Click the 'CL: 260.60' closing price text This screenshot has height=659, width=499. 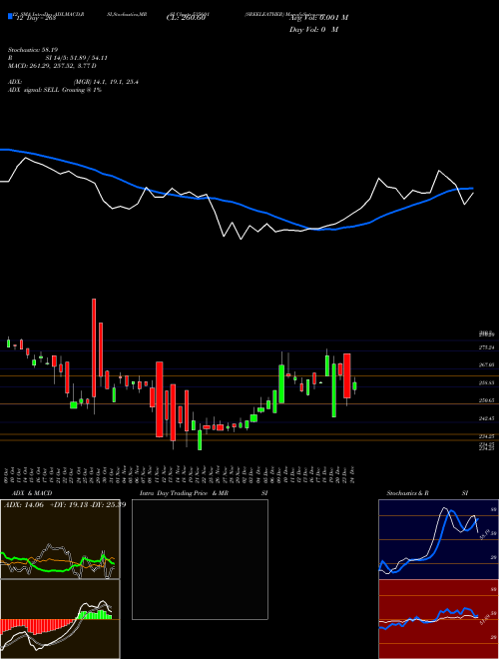pyautogui.click(x=186, y=18)
